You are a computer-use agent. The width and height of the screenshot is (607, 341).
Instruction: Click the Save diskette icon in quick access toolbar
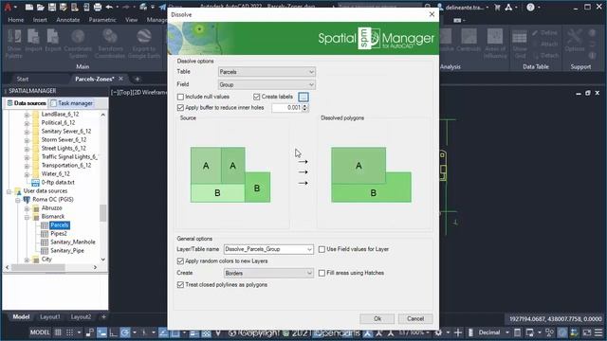[x=51, y=7]
